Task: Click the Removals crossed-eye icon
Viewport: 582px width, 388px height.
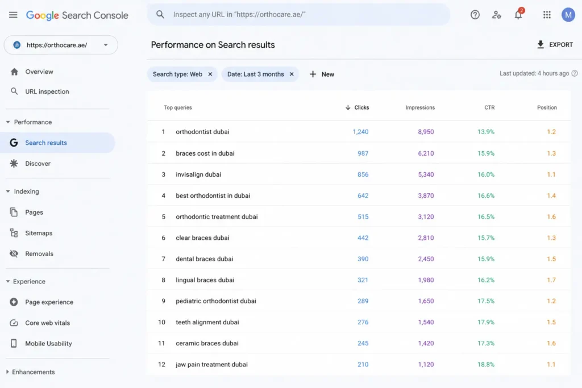Action: (14, 254)
